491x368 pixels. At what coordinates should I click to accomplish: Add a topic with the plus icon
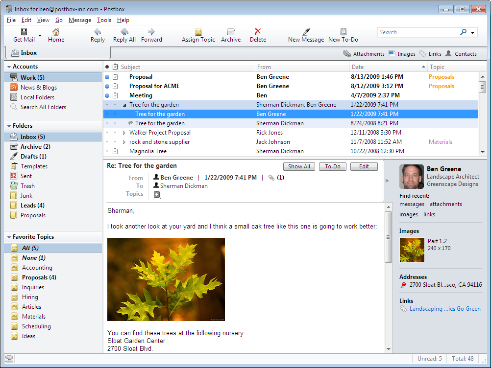coord(157,195)
